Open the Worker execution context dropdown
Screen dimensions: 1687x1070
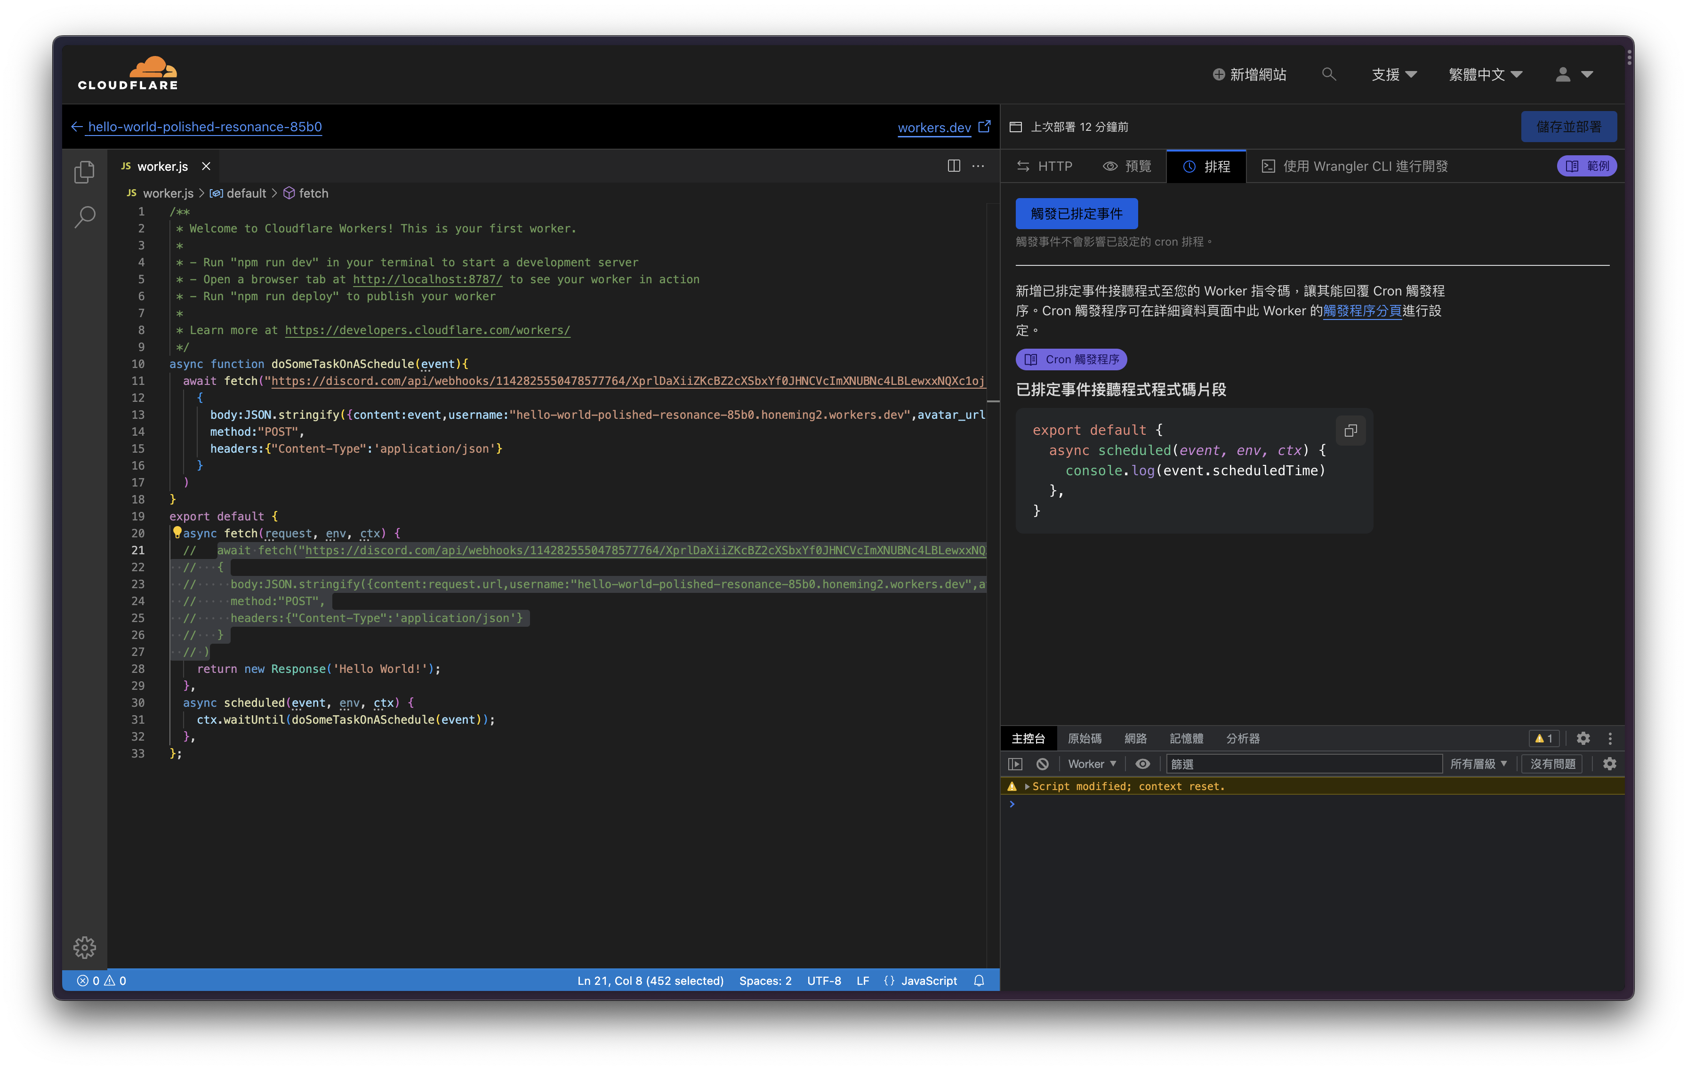[1091, 763]
